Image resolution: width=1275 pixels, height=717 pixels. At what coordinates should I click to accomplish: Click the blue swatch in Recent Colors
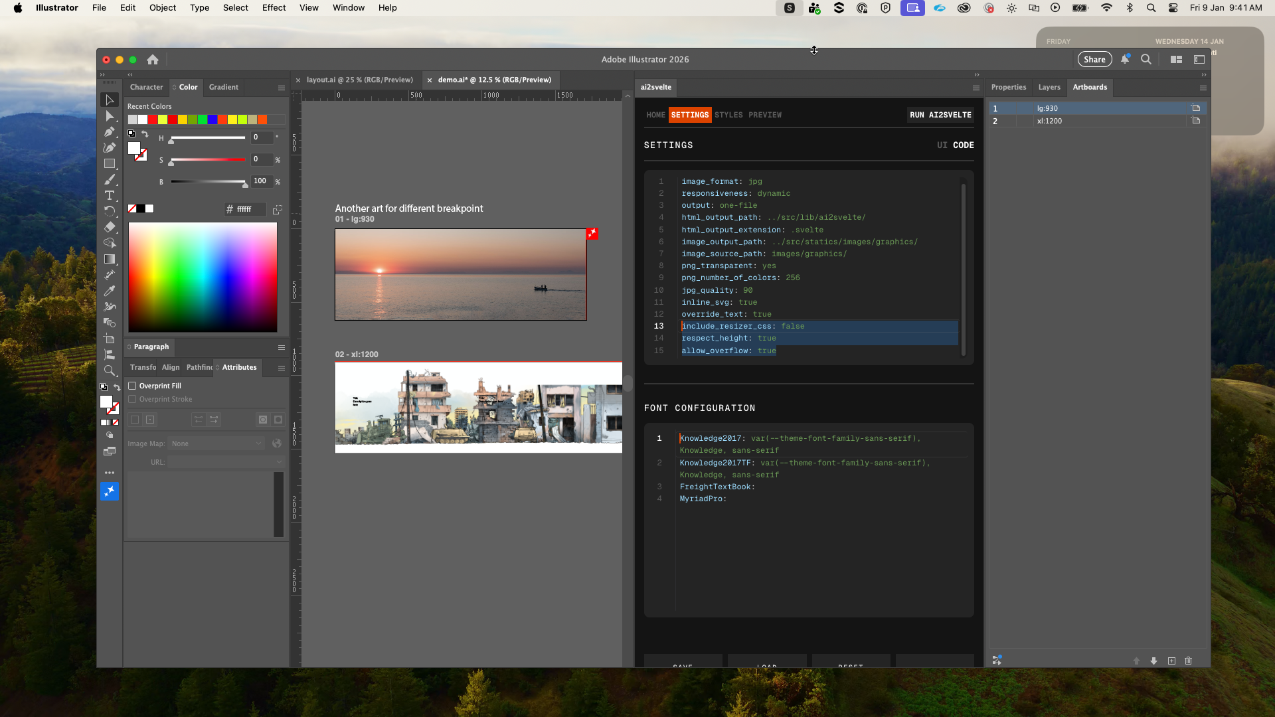(212, 119)
